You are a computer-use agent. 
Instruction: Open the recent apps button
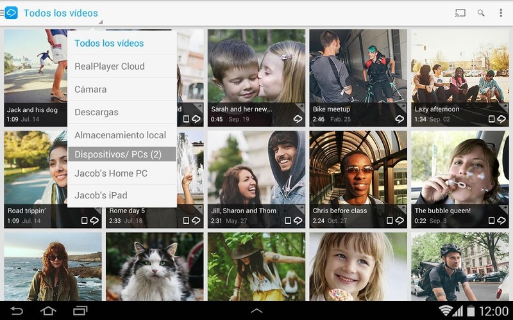tap(80, 311)
